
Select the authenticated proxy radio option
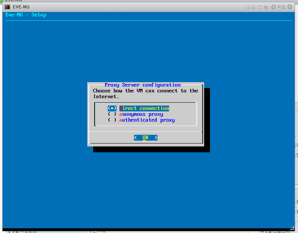click(112, 120)
